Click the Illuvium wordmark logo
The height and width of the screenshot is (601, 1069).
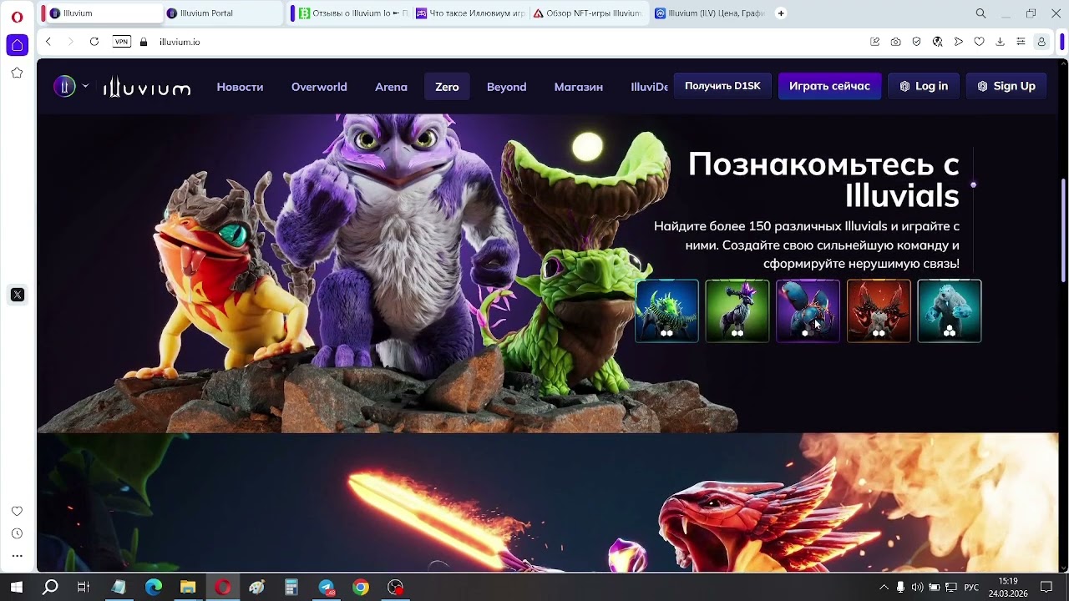(x=147, y=87)
